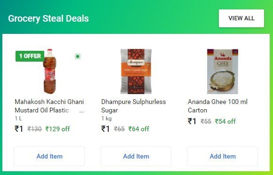Open Dhampure Sulphurless Sugar title link
The width and height of the screenshot is (273, 175).
click(x=134, y=106)
